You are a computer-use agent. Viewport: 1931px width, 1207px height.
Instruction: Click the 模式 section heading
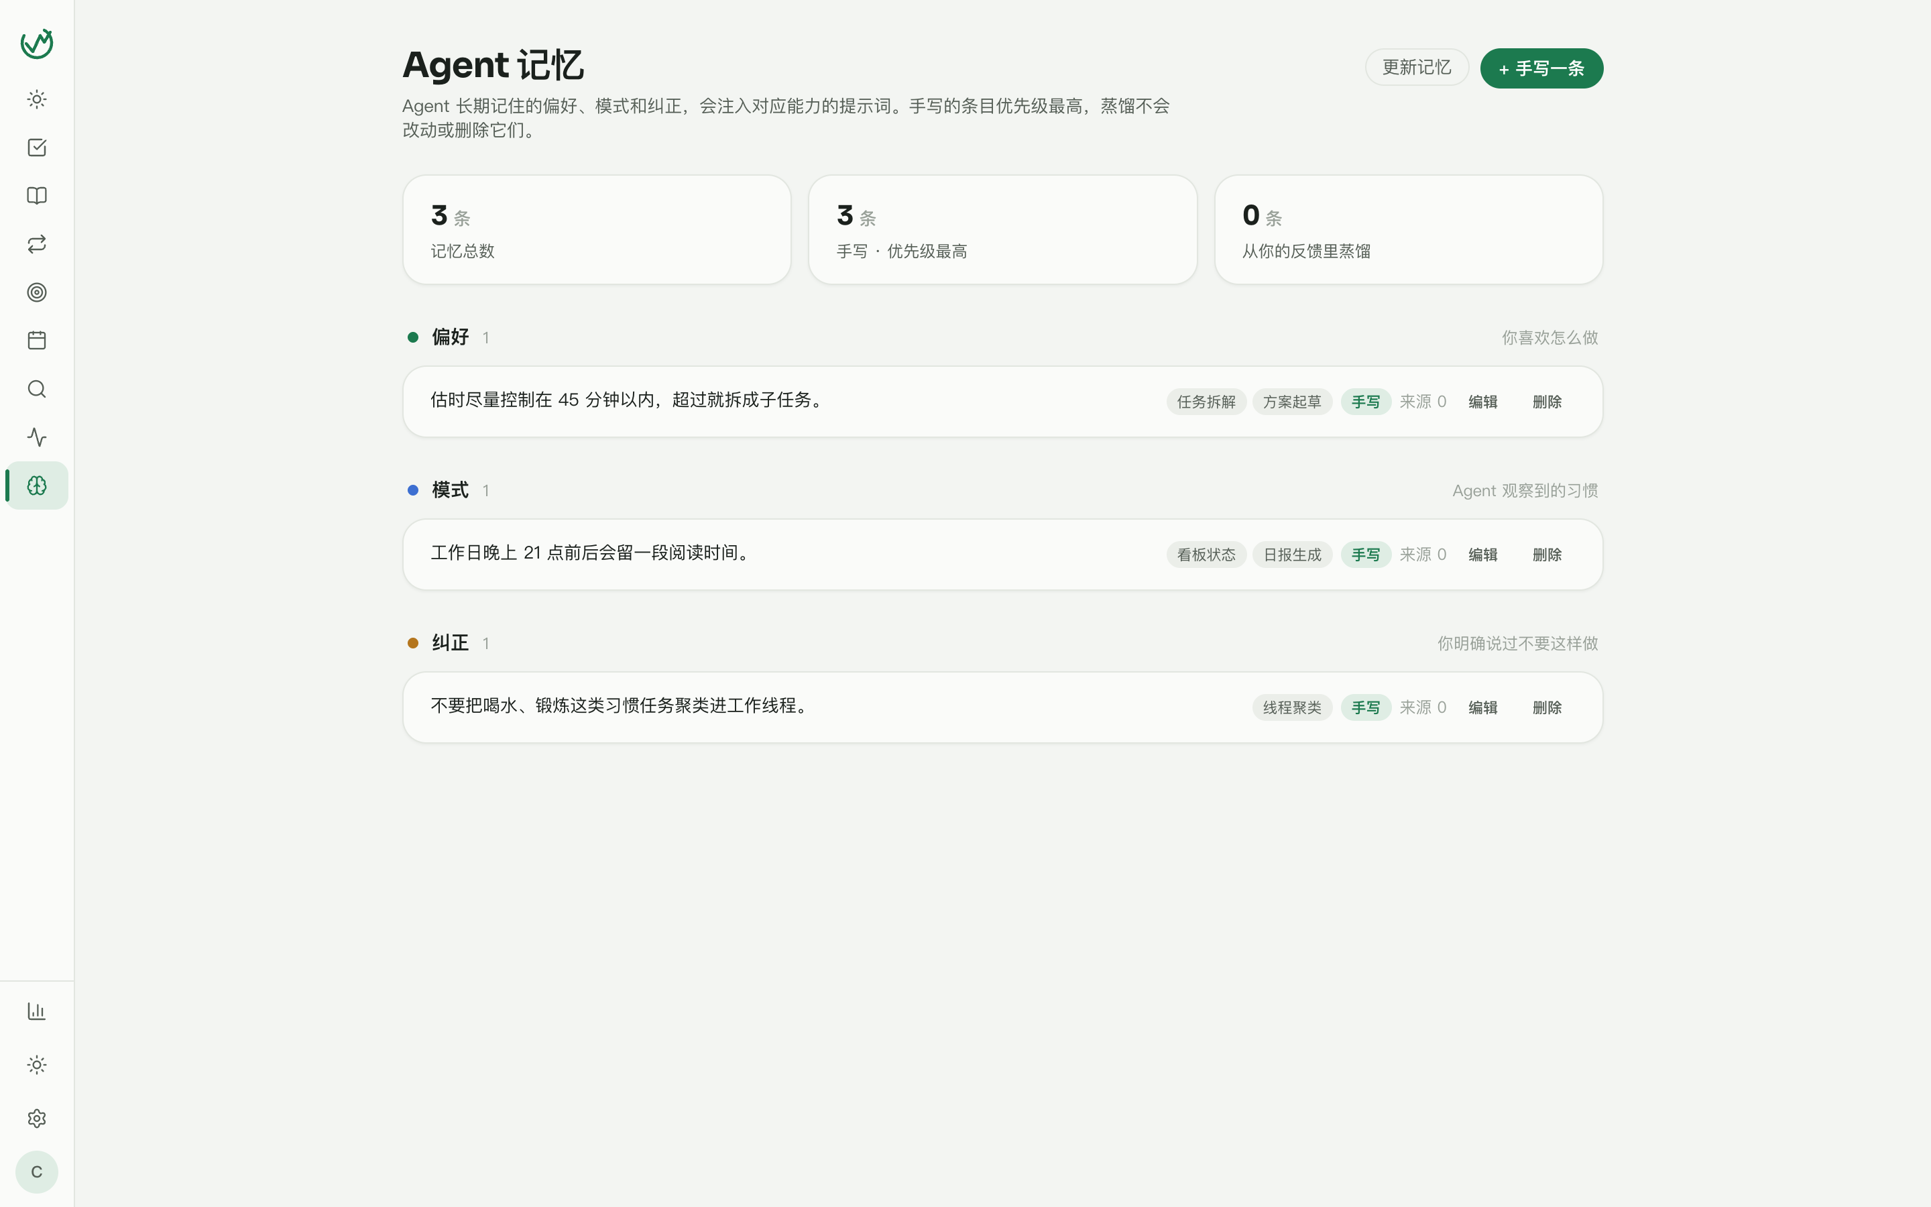(450, 490)
